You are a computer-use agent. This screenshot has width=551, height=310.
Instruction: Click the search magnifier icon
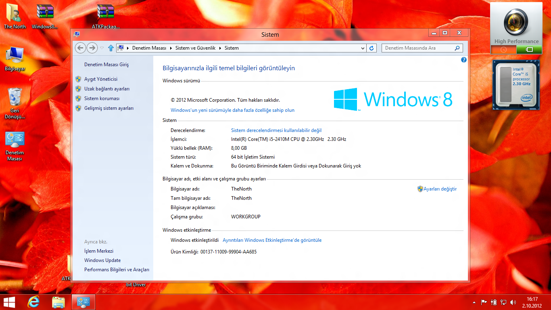(457, 48)
